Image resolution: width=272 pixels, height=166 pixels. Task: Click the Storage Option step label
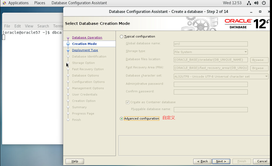coord(83,63)
